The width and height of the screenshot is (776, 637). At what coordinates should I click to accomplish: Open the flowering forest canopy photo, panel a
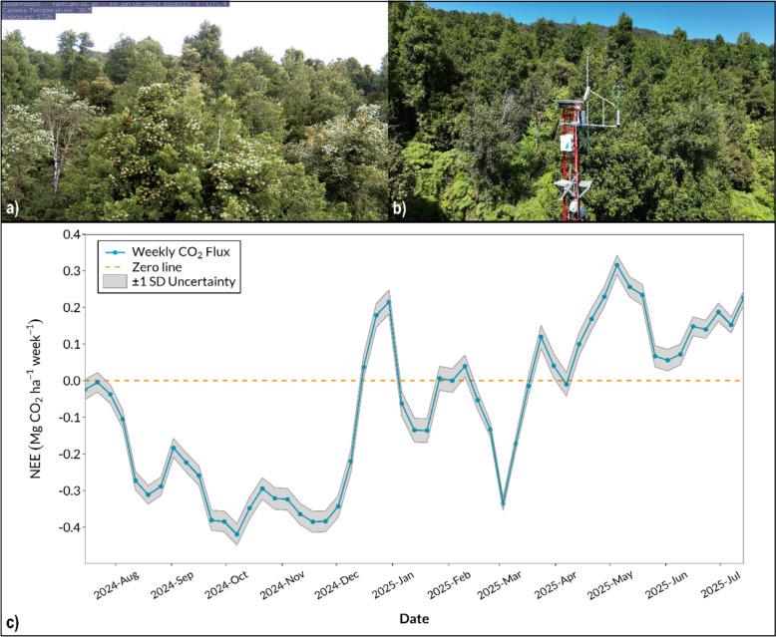click(194, 111)
